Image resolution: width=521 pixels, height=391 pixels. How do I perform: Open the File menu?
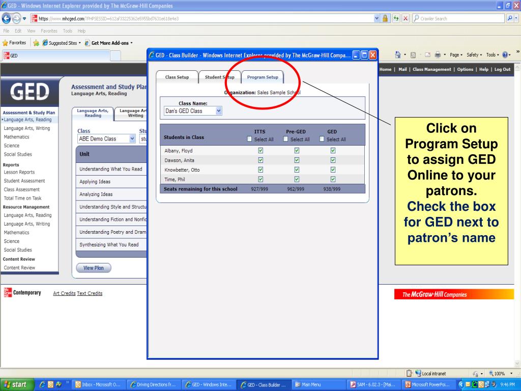pos(6,31)
